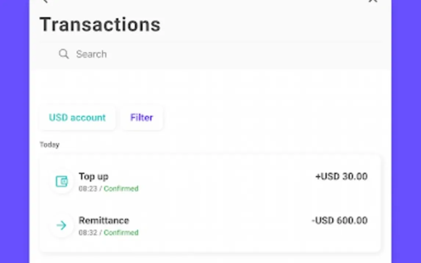Click the Today section label
The height and width of the screenshot is (263, 421).
pyautogui.click(x=49, y=145)
